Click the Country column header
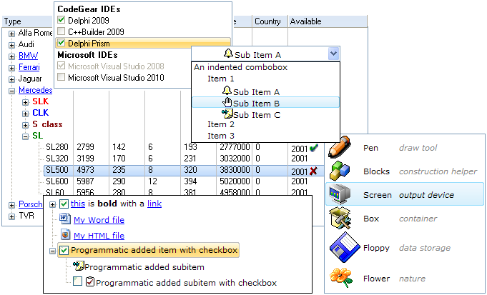Screen dimensions: 487x295 point(270,21)
